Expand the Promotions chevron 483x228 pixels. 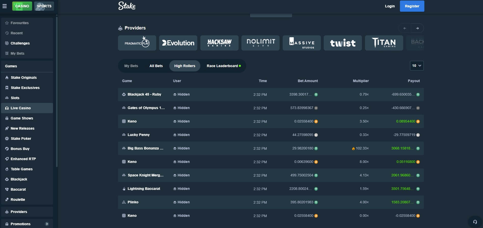pos(47,224)
